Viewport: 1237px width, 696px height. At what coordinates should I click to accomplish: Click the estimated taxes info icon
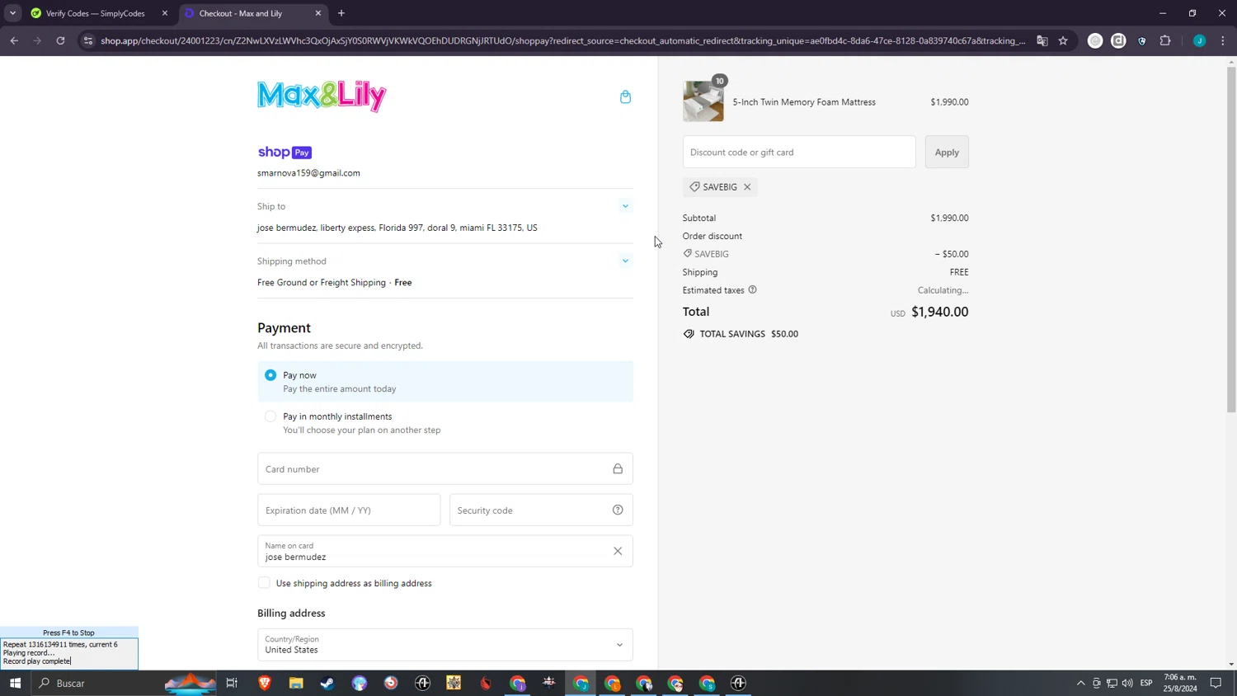[752, 290]
